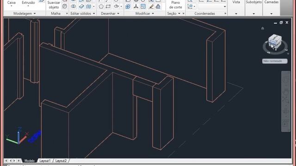The height and width of the screenshot is (166, 296).
Task: Open the named UCS combo box
Action: 212,6
